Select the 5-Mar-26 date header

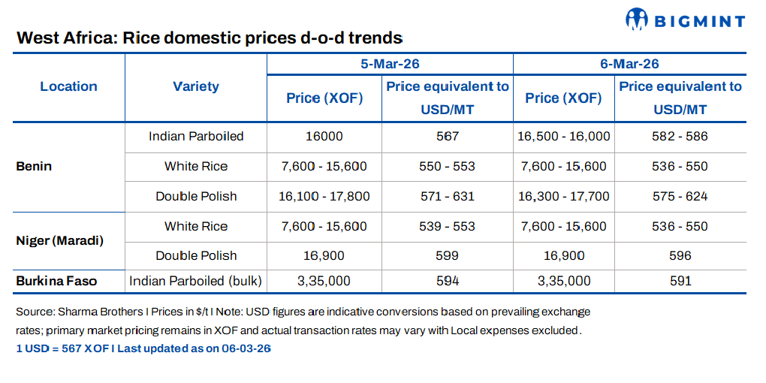[390, 64]
